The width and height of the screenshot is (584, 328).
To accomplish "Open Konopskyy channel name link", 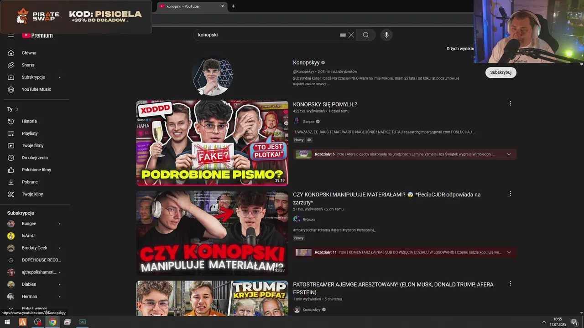I will click(306, 63).
